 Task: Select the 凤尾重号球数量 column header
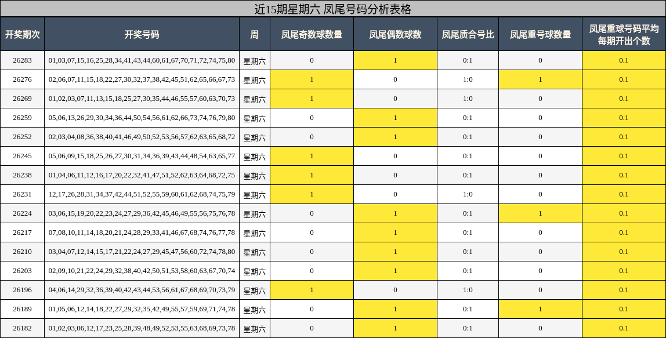pyautogui.click(x=540, y=34)
